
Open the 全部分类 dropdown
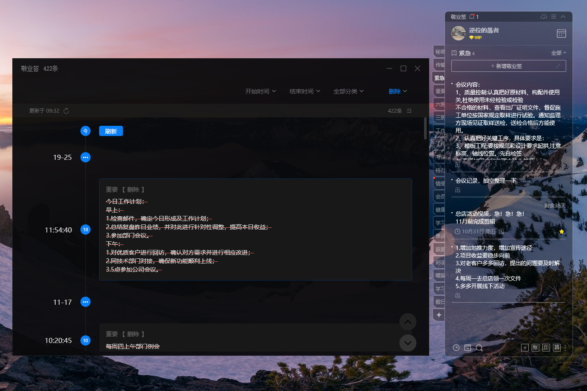point(349,91)
